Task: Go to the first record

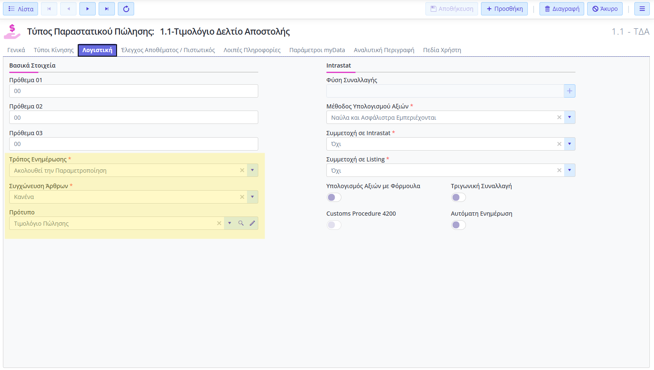Action: pyautogui.click(x=49, y=9)
